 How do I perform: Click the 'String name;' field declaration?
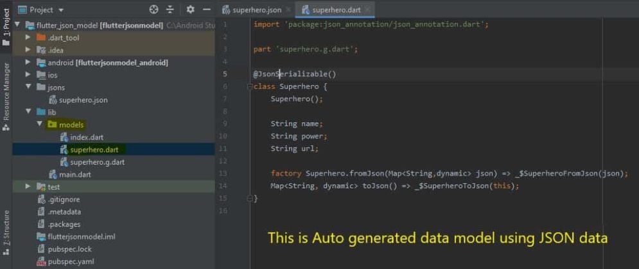(297, 124)
